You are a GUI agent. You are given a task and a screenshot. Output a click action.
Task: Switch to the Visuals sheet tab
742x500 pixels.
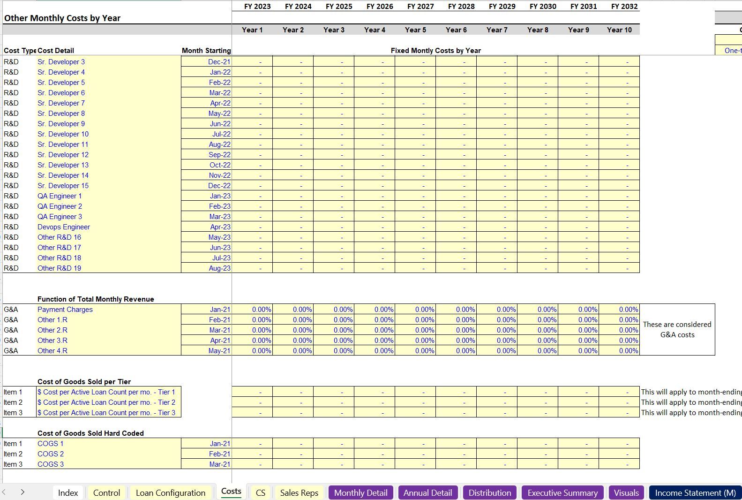click(x=626, y=492)
